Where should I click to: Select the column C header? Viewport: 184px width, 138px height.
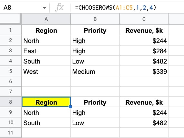(x=144, y=19)
